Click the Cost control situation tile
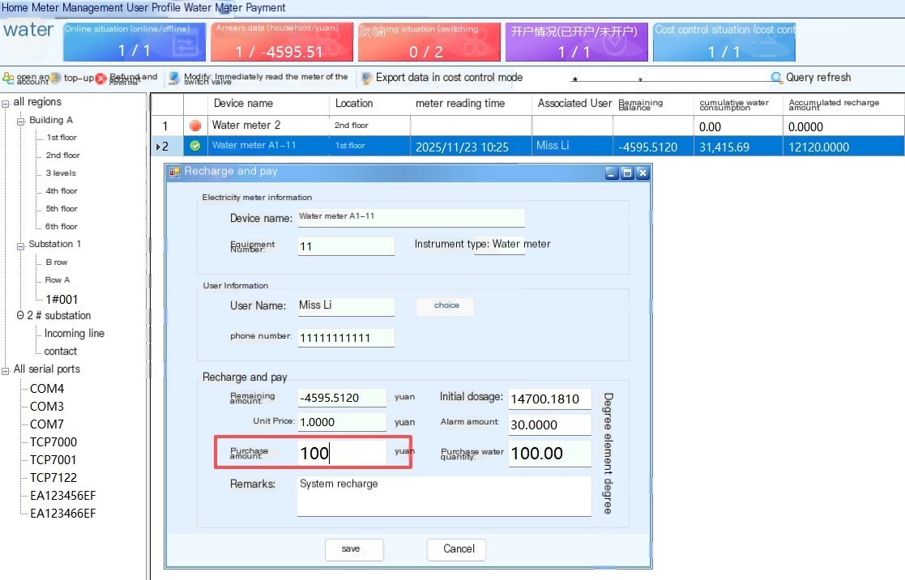Screen dimensions: 905x580 724,41
